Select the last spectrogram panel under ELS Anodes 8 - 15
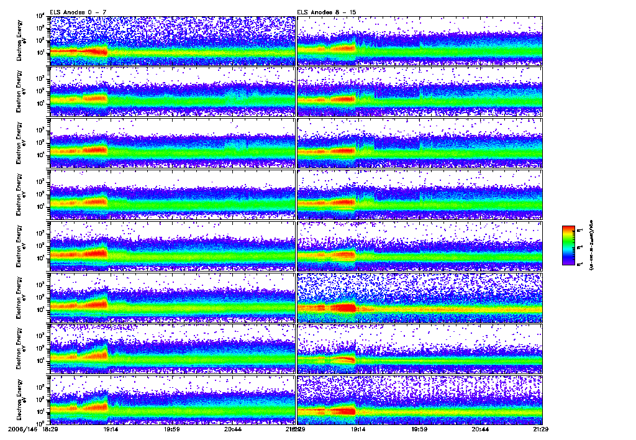Screen dimensions: 636x440 pos(420,400)
